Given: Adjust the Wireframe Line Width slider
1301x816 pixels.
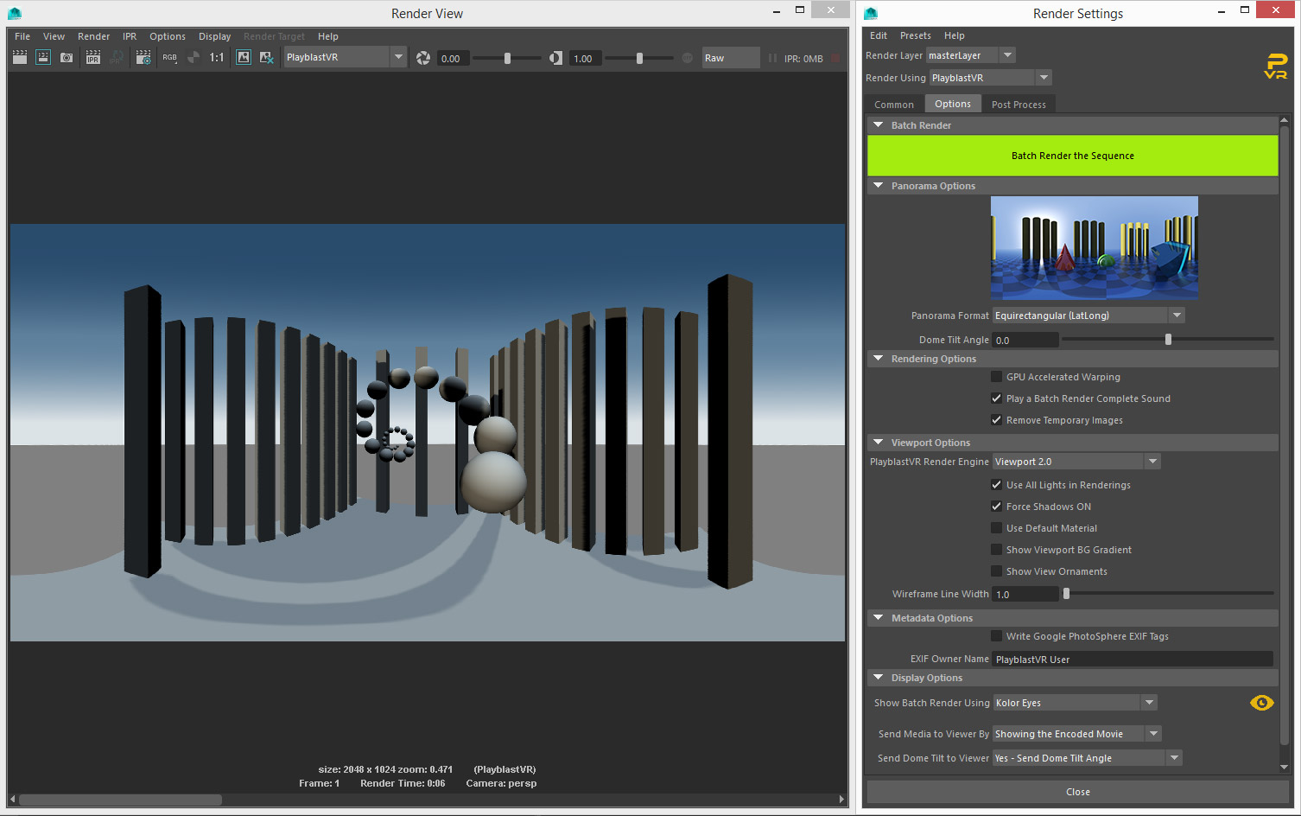Looking at the screenshot, I should [1168, 594].
